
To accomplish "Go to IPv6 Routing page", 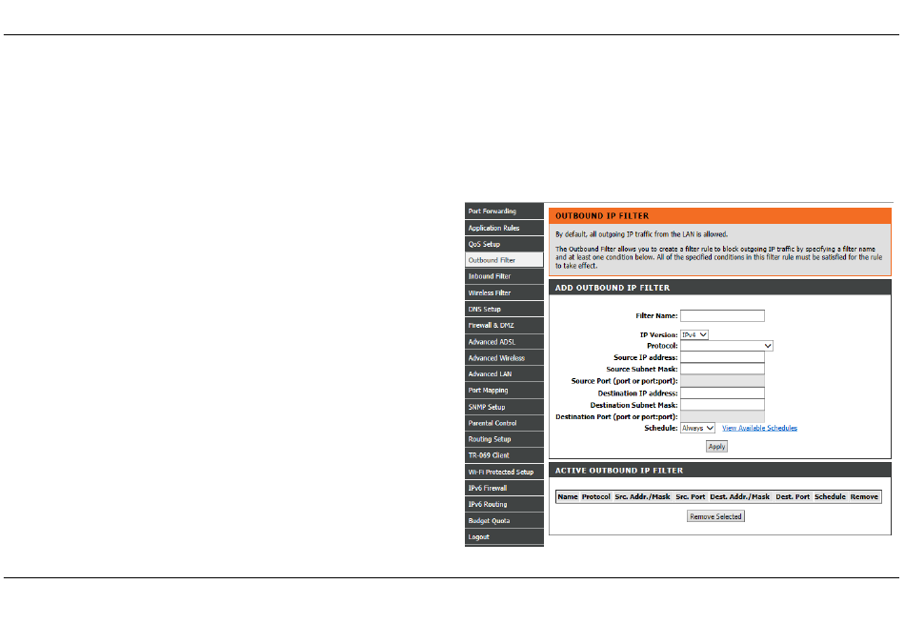I will (x=504, y=505).
